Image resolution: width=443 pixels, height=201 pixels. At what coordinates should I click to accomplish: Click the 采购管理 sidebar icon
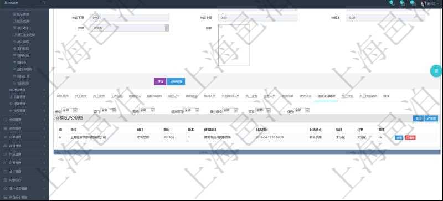click(x=6, y=128)
